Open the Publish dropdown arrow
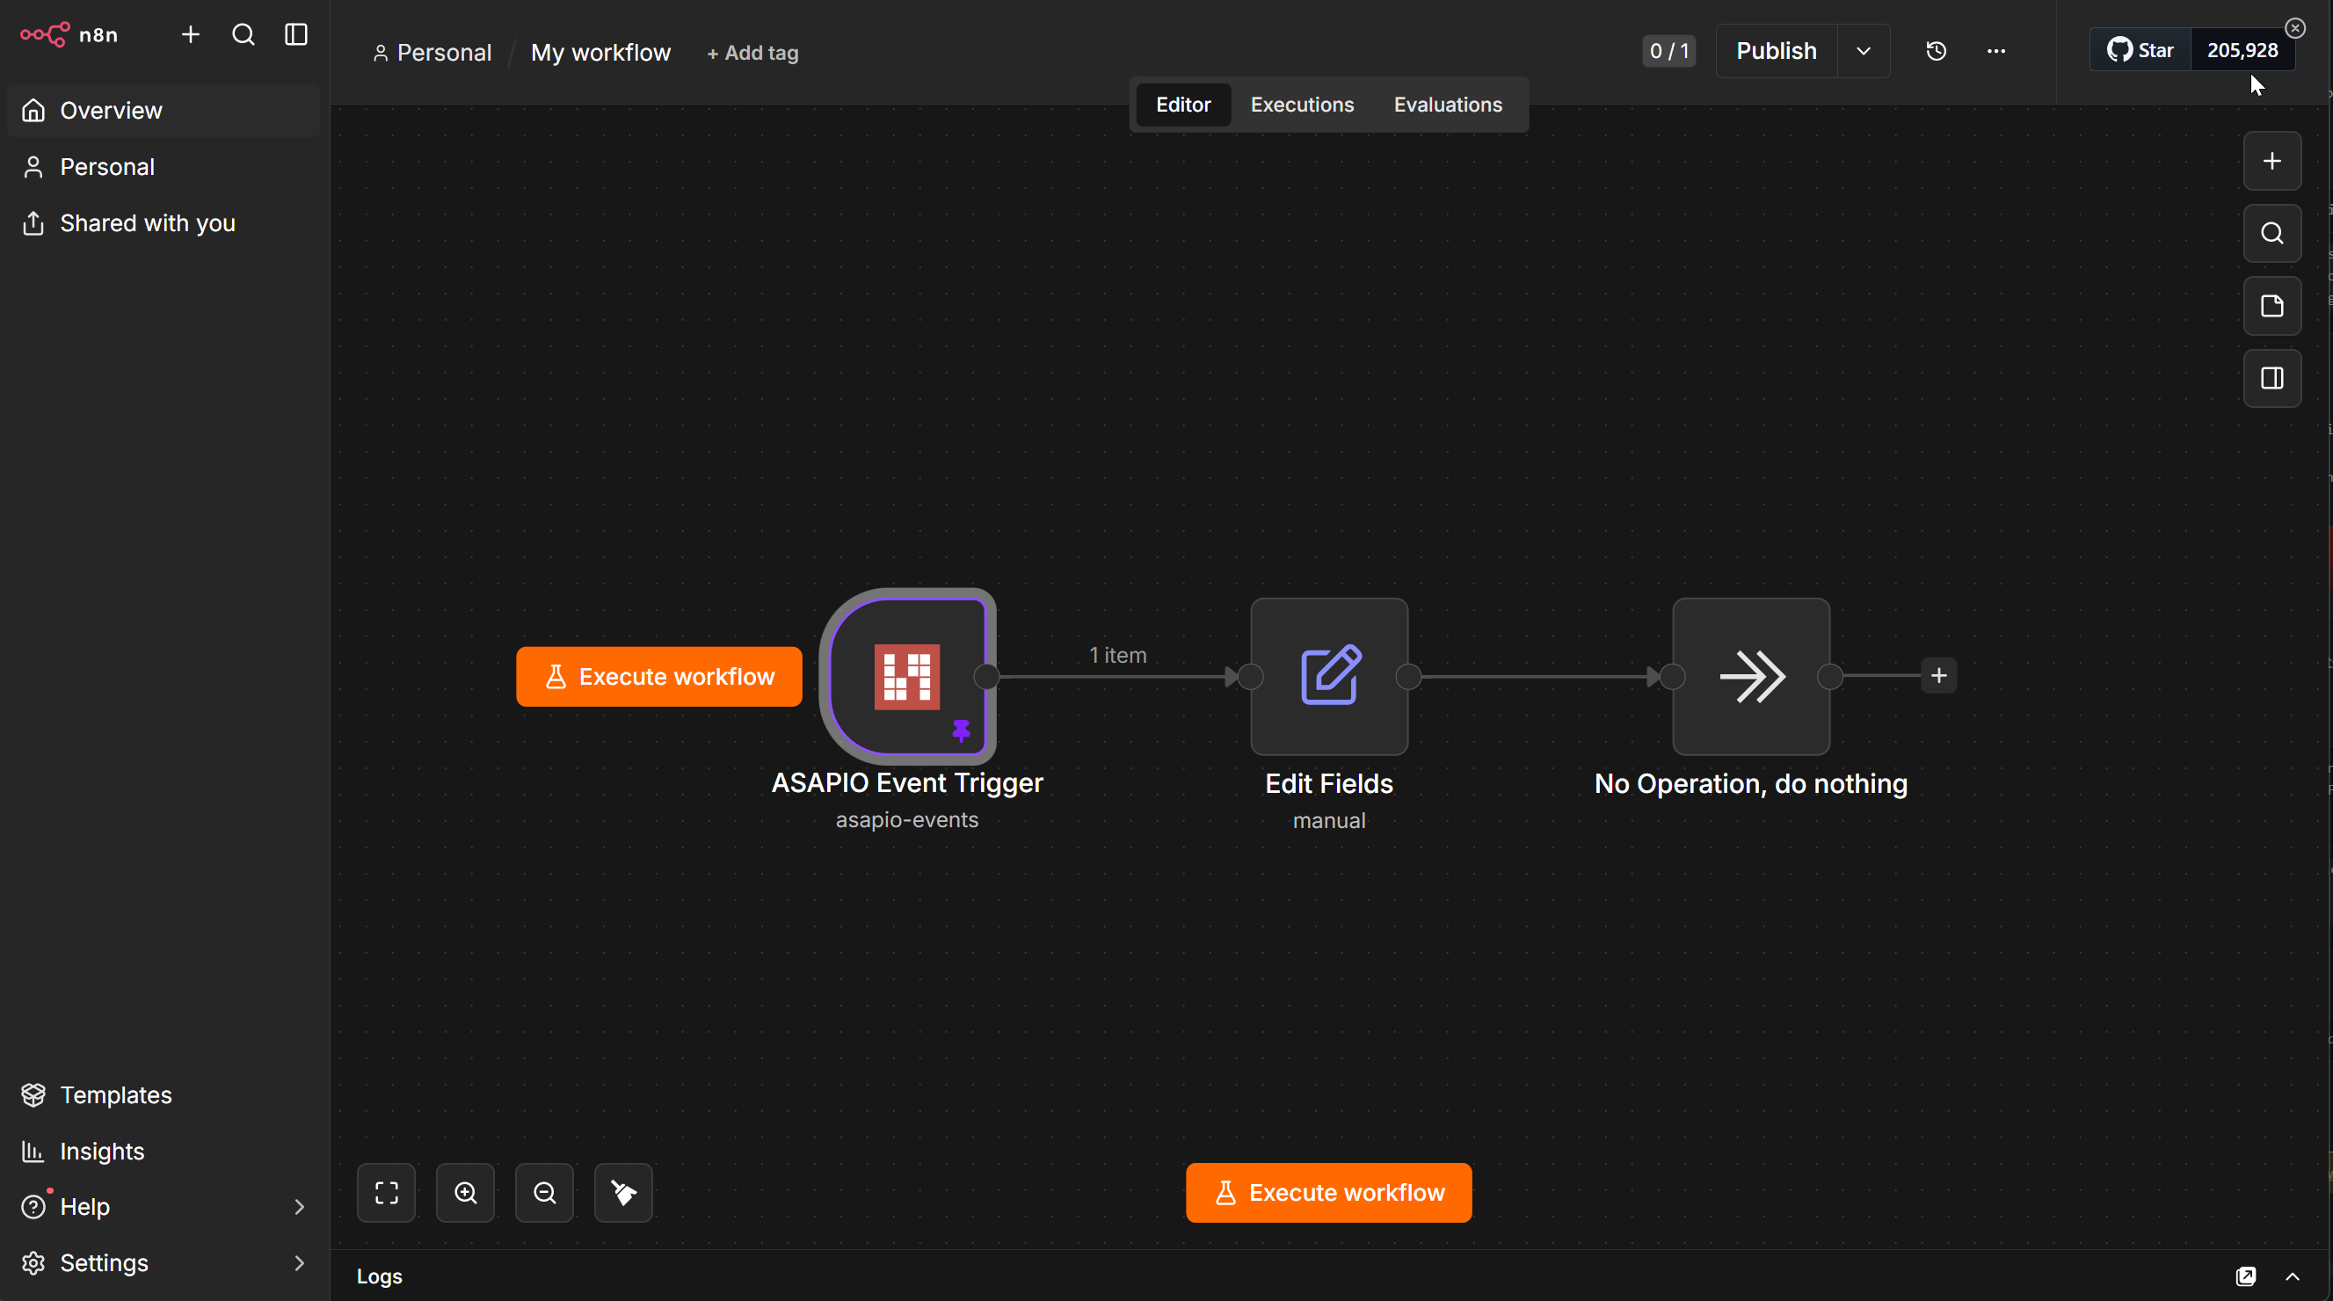 1863,51
